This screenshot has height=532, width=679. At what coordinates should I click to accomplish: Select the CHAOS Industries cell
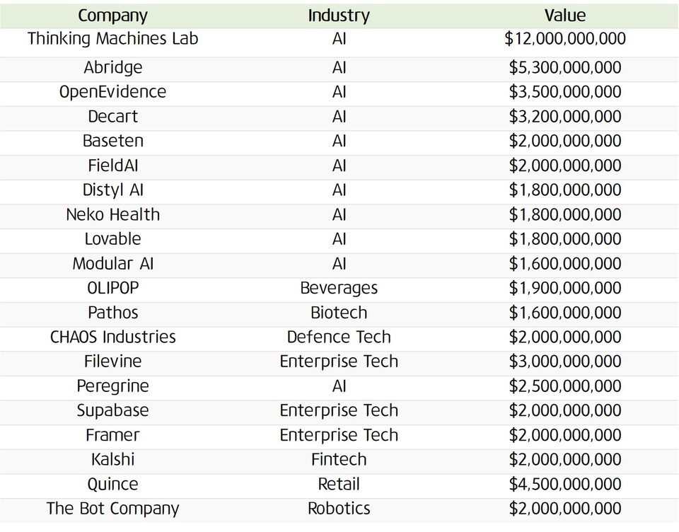113,337
